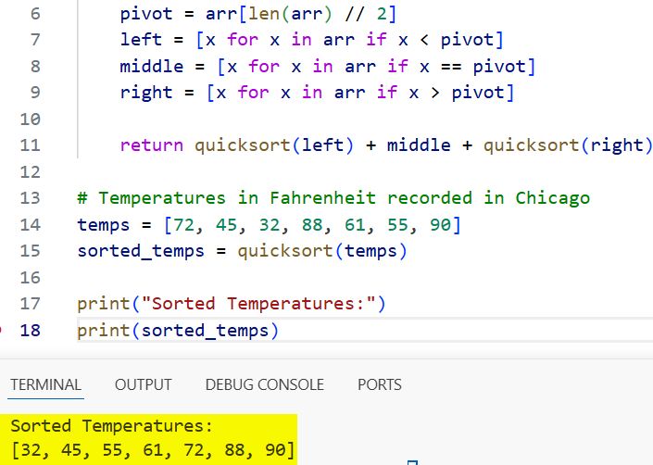653x465 pixels.
Task: Click the value 90 in temps list
Action: (441, 225)
